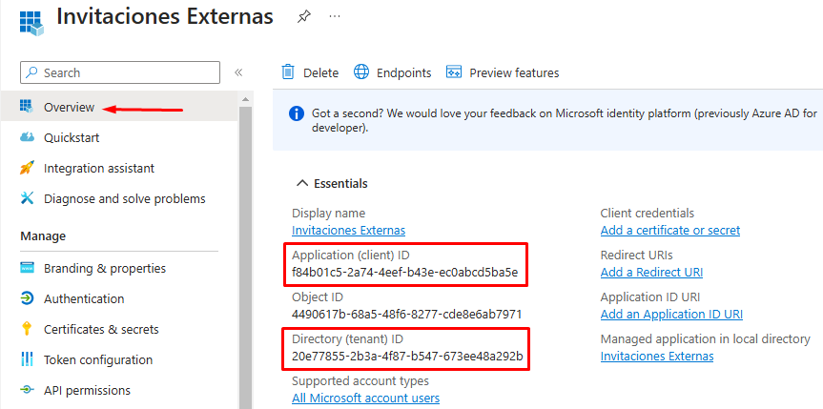The width and height of the screenshot is (823, 409).
Task: Click the Display name label
Action: [x=329, y=214]
